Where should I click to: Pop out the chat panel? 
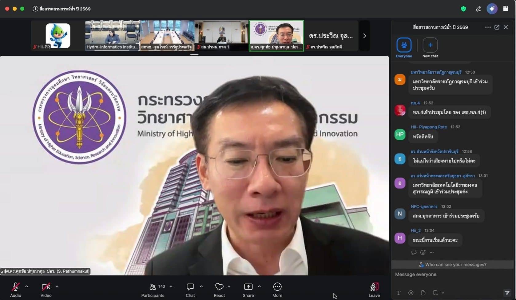pyautogui.click(x=497, y=27)
